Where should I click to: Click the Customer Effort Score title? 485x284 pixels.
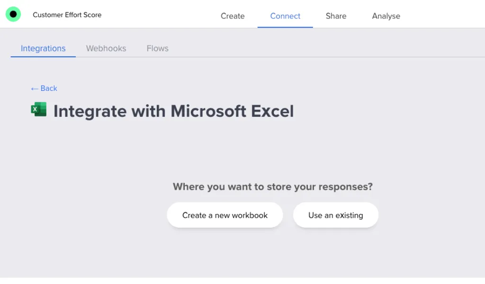67,15
